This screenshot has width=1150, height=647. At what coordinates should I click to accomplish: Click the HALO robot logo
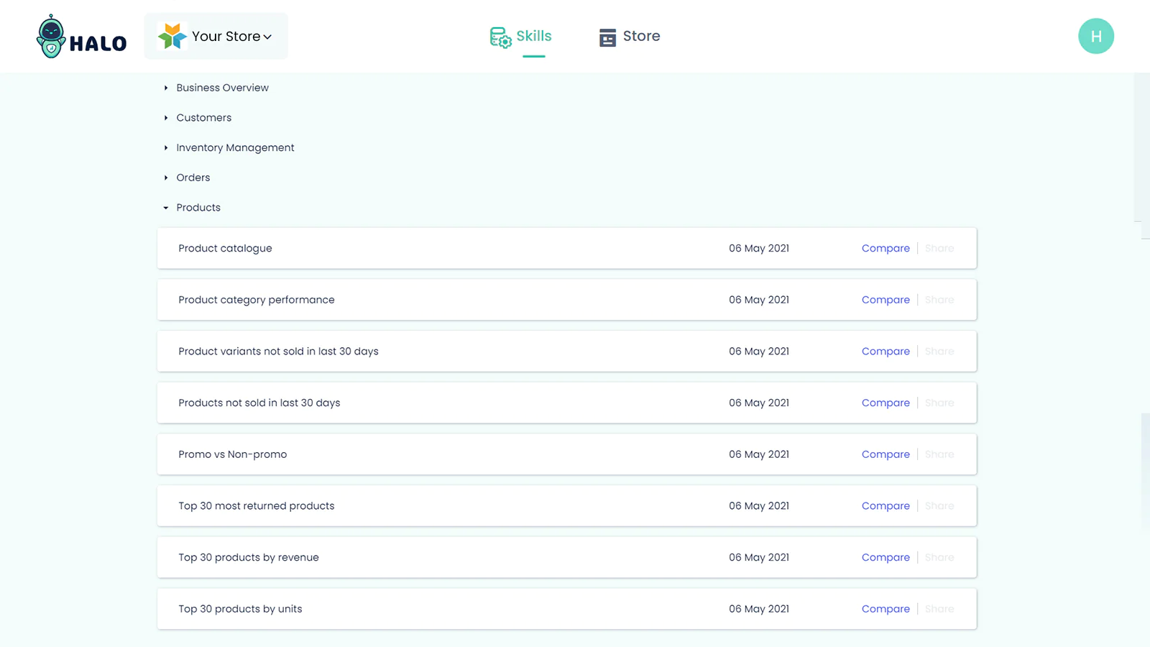click(x=81, y=36)
